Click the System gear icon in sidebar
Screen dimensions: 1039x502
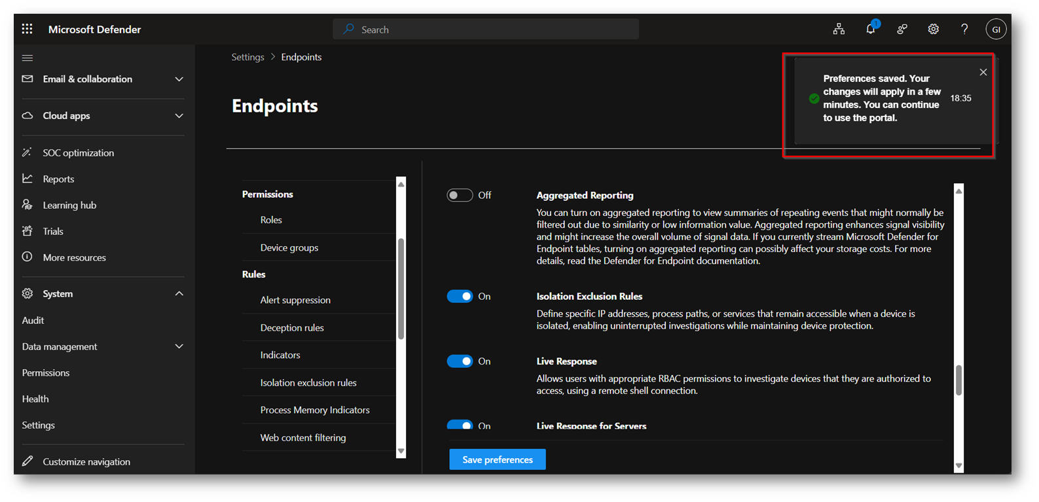(x=27, y=293)
